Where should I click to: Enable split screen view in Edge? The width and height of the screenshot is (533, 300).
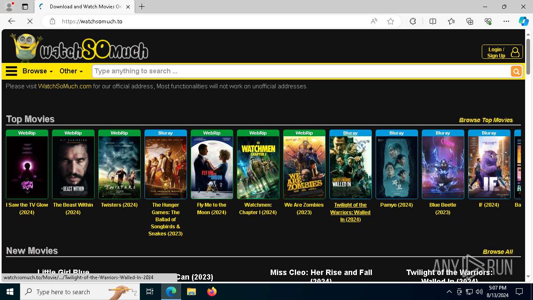pyautogui.click(x=433, y=21)
